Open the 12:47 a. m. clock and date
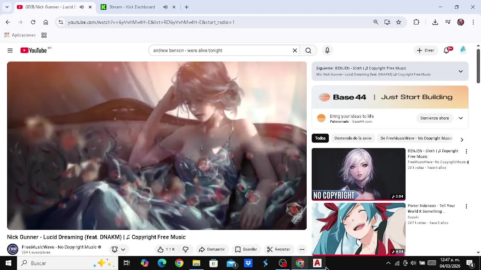The image size is (481, 270). click(450, 263)
